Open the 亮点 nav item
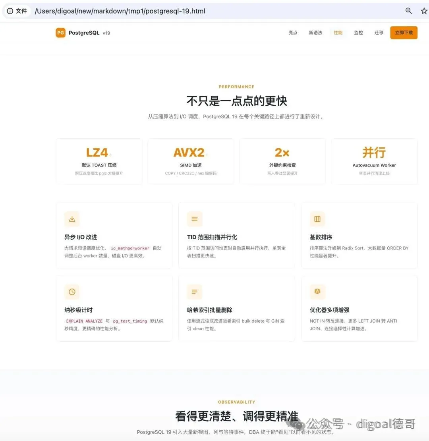 click(x=293, y=33)
